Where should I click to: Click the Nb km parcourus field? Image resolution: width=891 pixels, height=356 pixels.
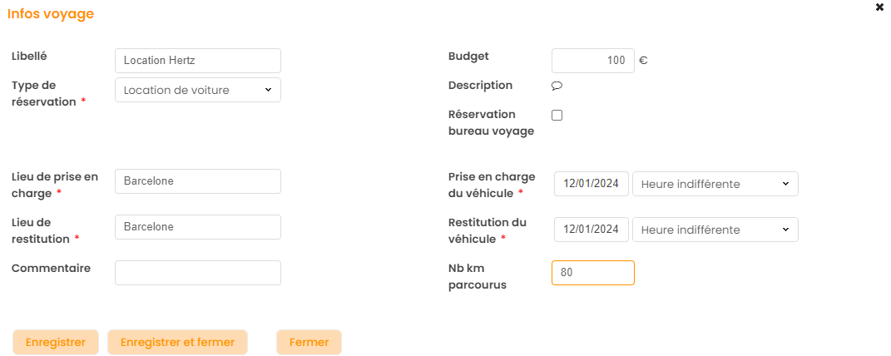[592, 273]
